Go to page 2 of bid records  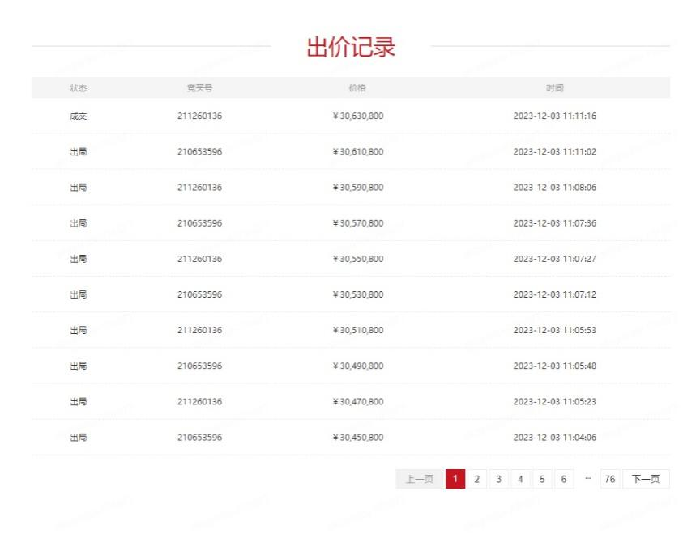coord(476,479)
